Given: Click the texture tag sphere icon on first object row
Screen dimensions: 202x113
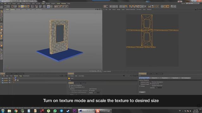Looking at the screenshot, I should click(x=15, y=78).
